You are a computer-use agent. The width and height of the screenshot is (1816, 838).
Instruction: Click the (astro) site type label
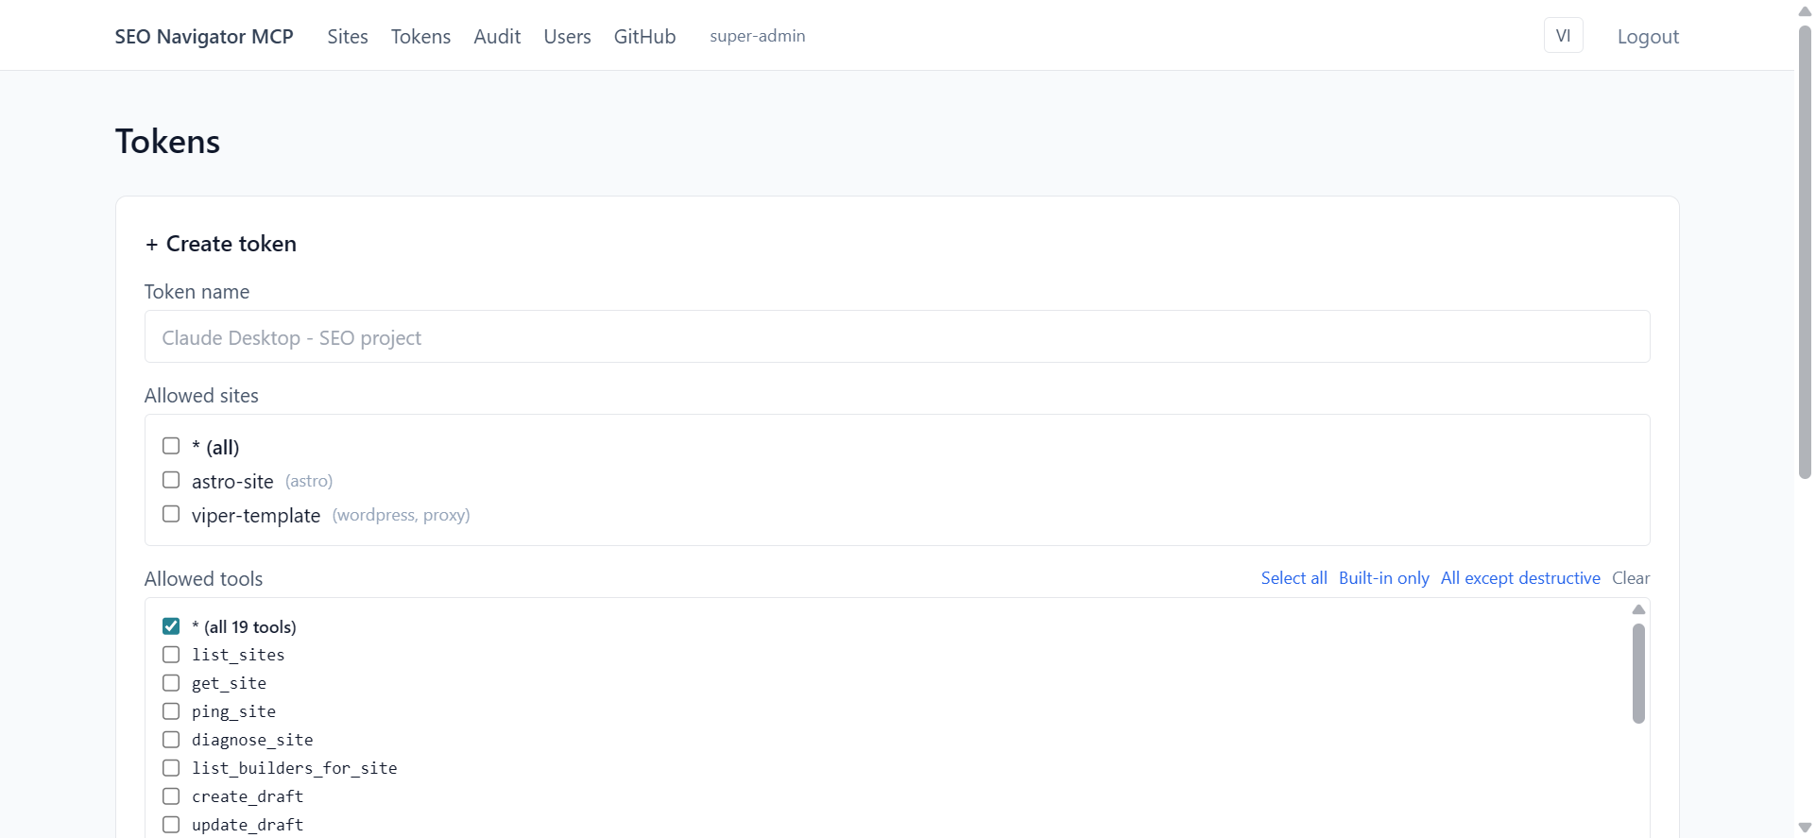pyautogui.click(x=309, y=481)
